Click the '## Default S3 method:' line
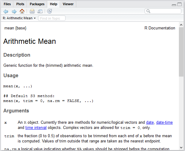185x151 pixels. coord(29,96)
